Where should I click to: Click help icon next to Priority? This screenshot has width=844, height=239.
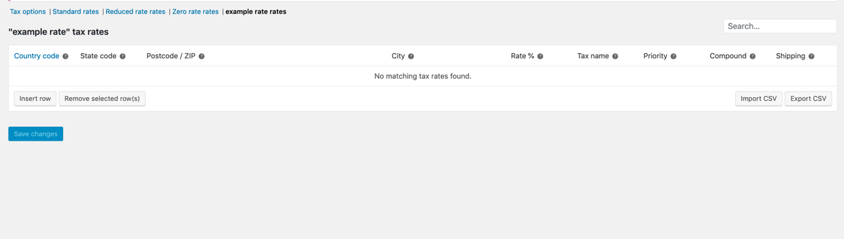(673, 56)
